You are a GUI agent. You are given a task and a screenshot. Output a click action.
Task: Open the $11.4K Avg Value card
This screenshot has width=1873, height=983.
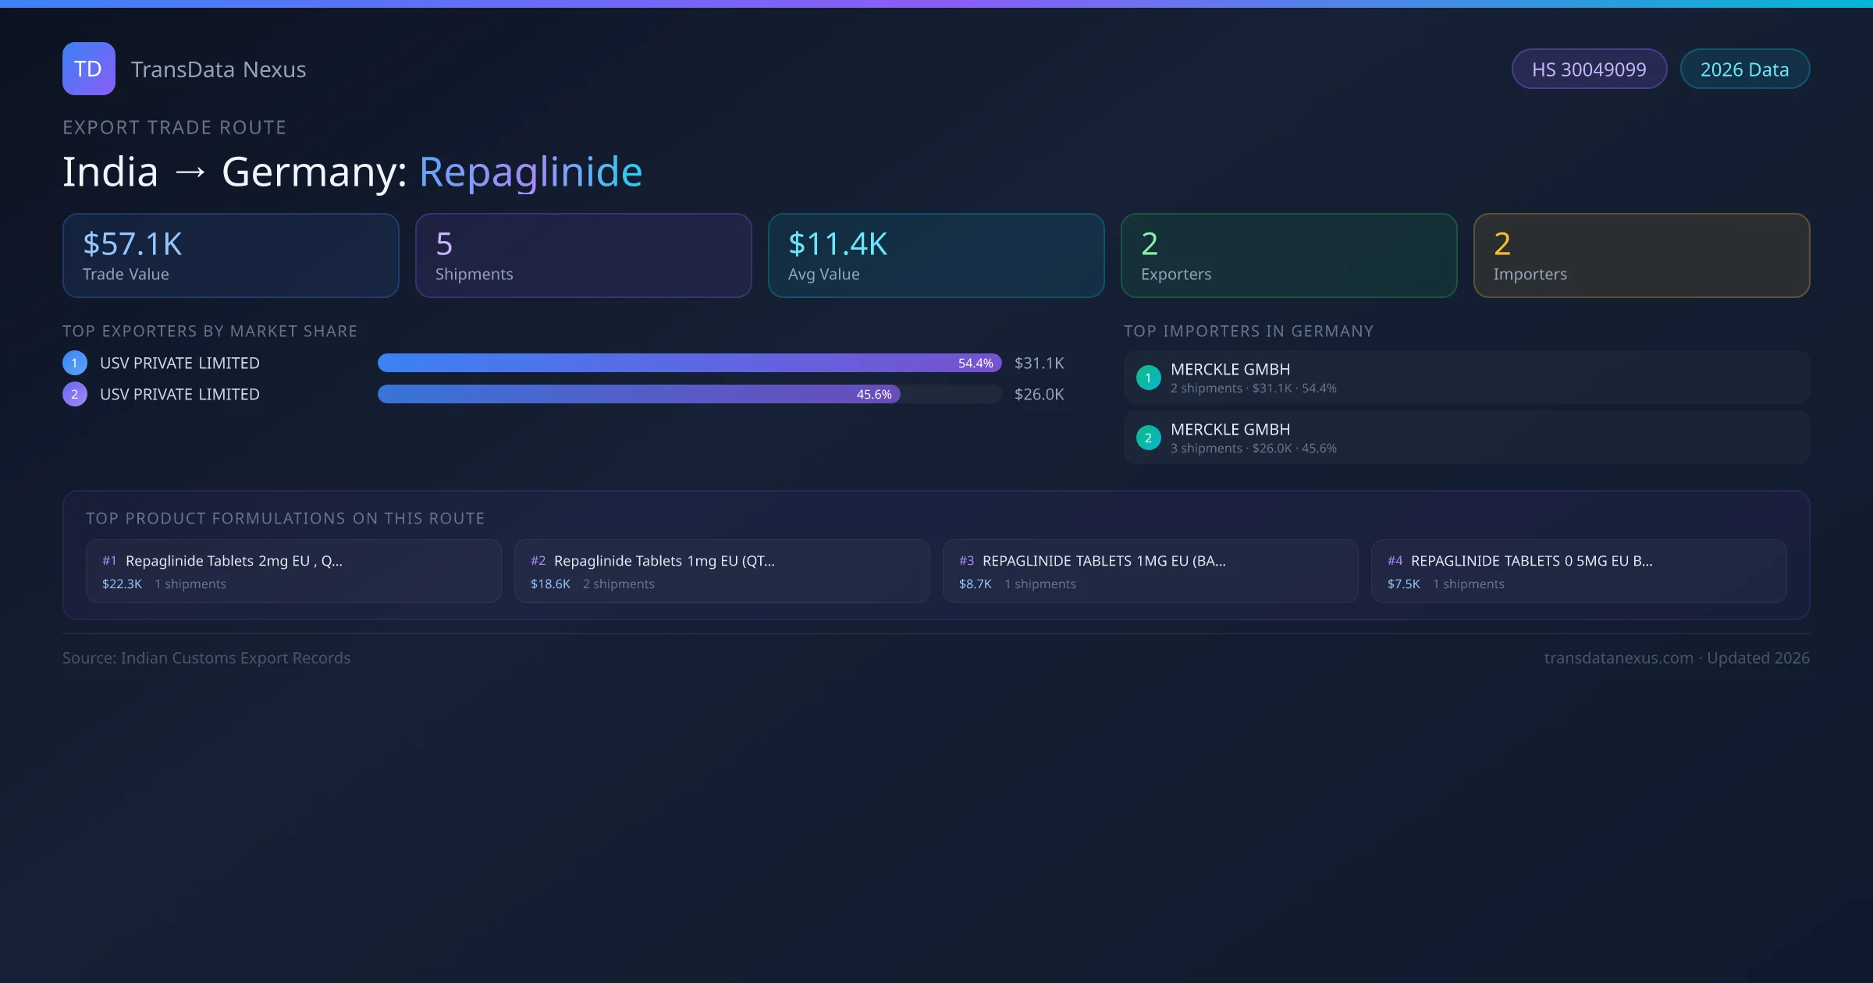click(x=936, y=255)
